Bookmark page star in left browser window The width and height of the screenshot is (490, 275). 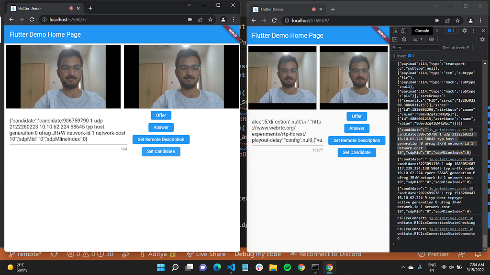[211, 19]
